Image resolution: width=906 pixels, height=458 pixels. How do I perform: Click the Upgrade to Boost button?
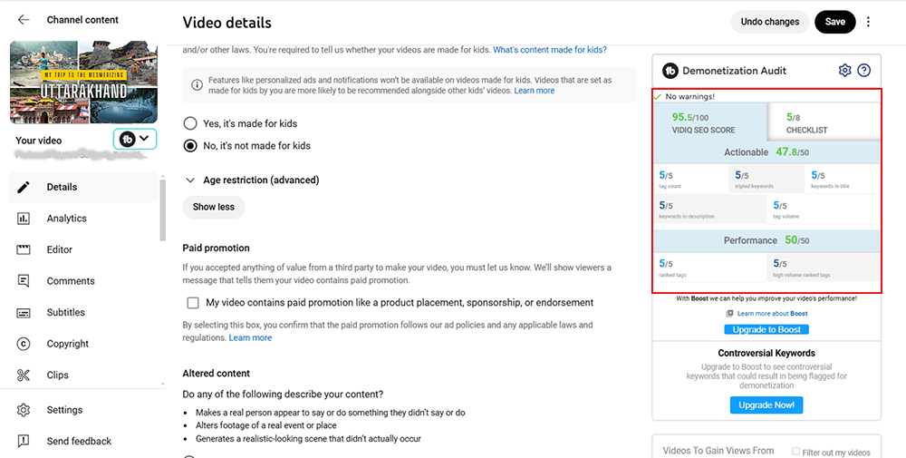766,329
